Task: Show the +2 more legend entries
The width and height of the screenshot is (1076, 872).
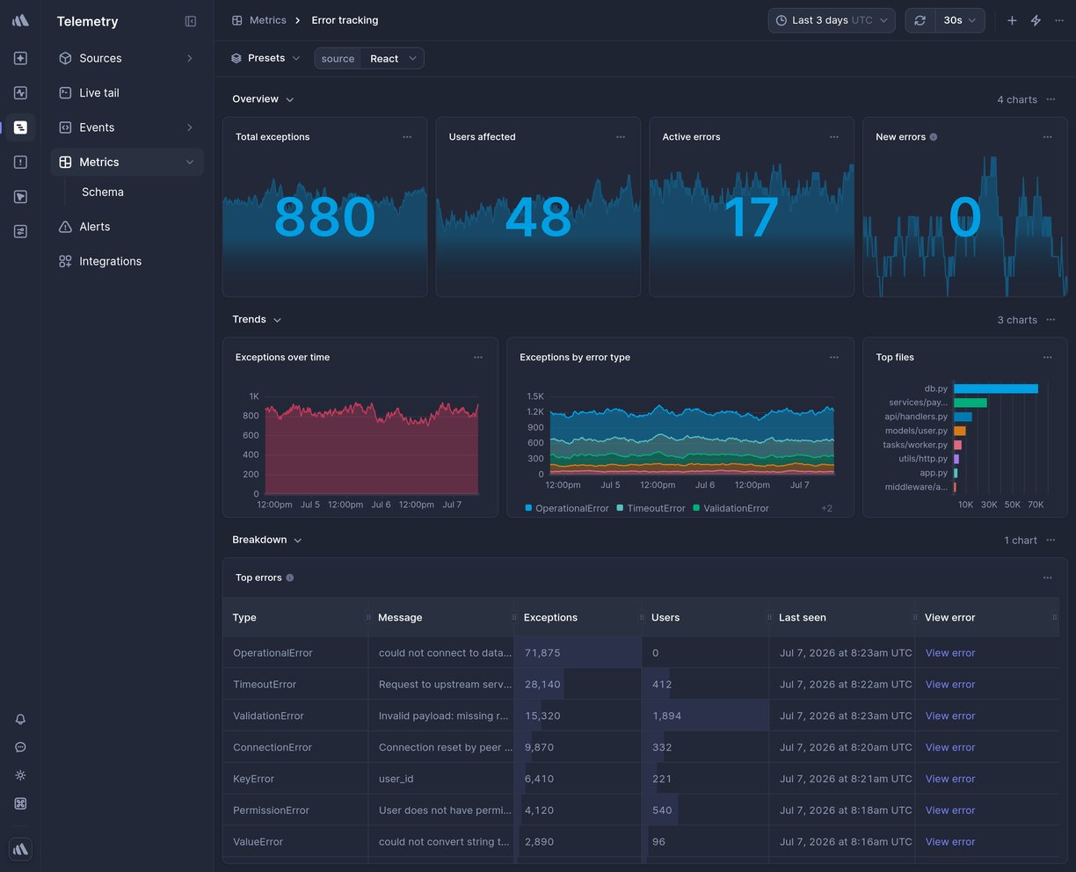Action: click(x=826, y=508)
